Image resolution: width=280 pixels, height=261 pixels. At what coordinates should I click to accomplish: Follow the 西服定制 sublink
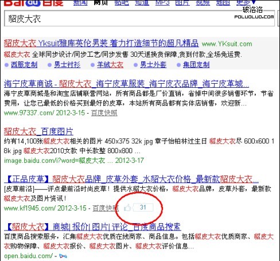coord(24,65)
